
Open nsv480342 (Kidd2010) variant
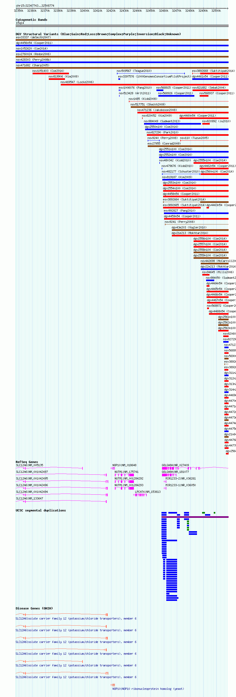click(159, 163)
